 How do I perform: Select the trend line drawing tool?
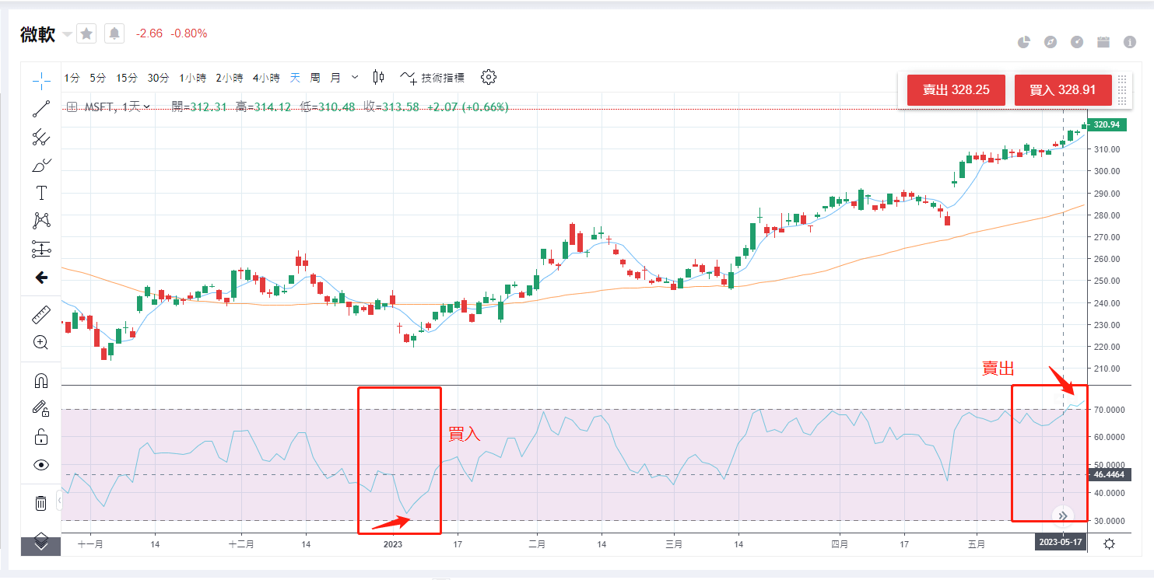click(x=41, y=109)
